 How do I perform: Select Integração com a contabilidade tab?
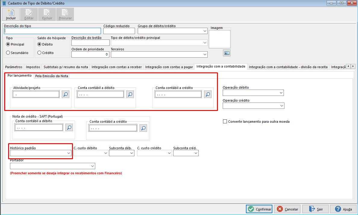[x=221, y=66]
